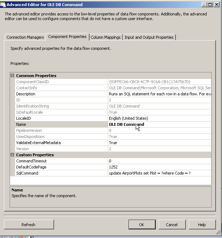Screen dimensions: 222x238
Task: Click the dialog title bar icon
Action: click(3, 5)
